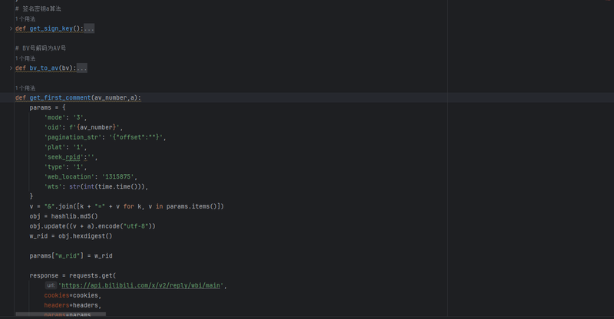
Task: Expand the folded get_sign_key function arrow
Action: pyautogui.click(x=11, y=28)
